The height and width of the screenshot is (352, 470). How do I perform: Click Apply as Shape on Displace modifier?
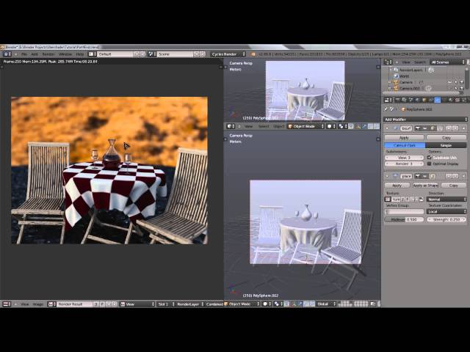425,186
